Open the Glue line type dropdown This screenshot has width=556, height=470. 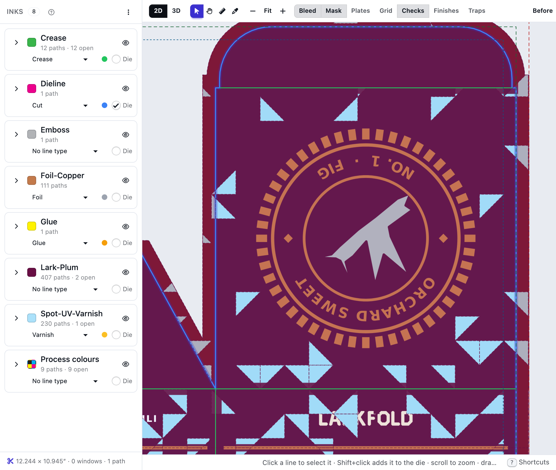(x=60, y=243)
